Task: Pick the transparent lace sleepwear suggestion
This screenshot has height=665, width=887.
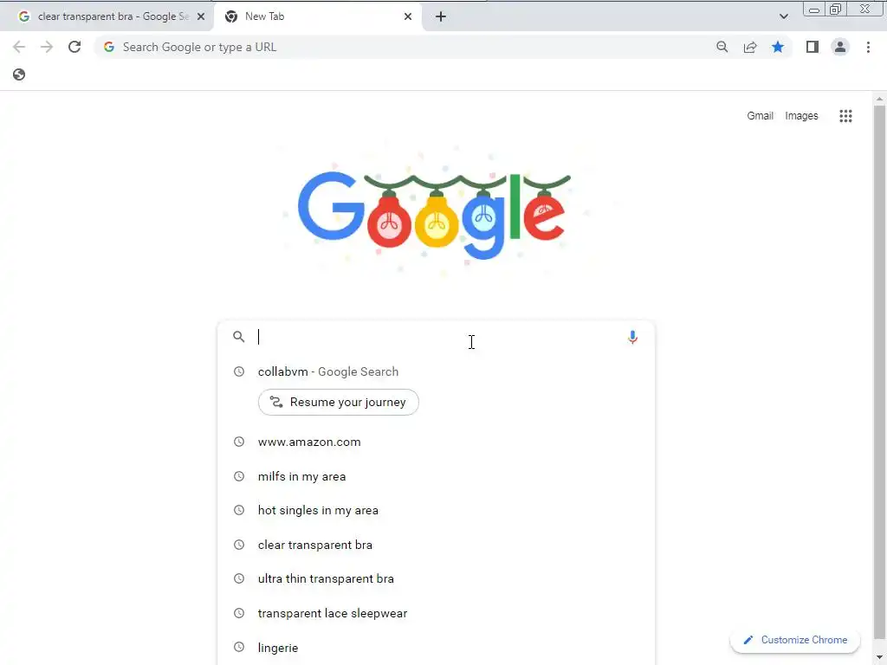Action: coord(436,613)
